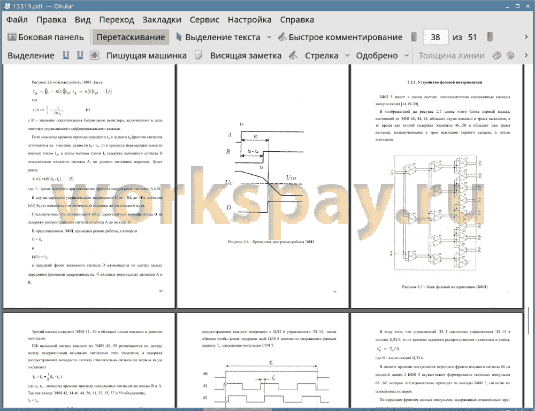535x411 pixels.
Task: Click the freehand pencil icon before Стрелка
Action: (x=293, y=55)
